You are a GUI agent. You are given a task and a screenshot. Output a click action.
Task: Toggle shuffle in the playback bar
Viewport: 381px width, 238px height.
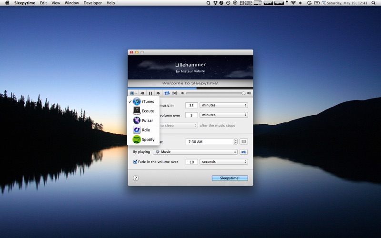point(175,93)
